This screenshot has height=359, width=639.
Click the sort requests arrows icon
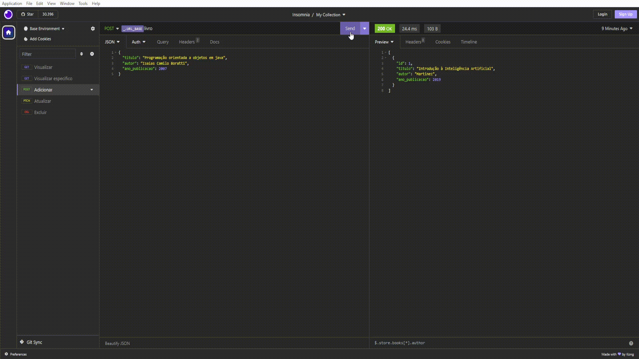tap(82, 54)
